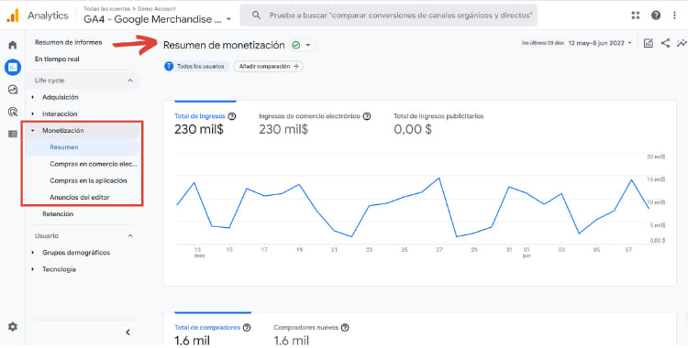Select the Total de ingresos metric tab

(205, 124)
